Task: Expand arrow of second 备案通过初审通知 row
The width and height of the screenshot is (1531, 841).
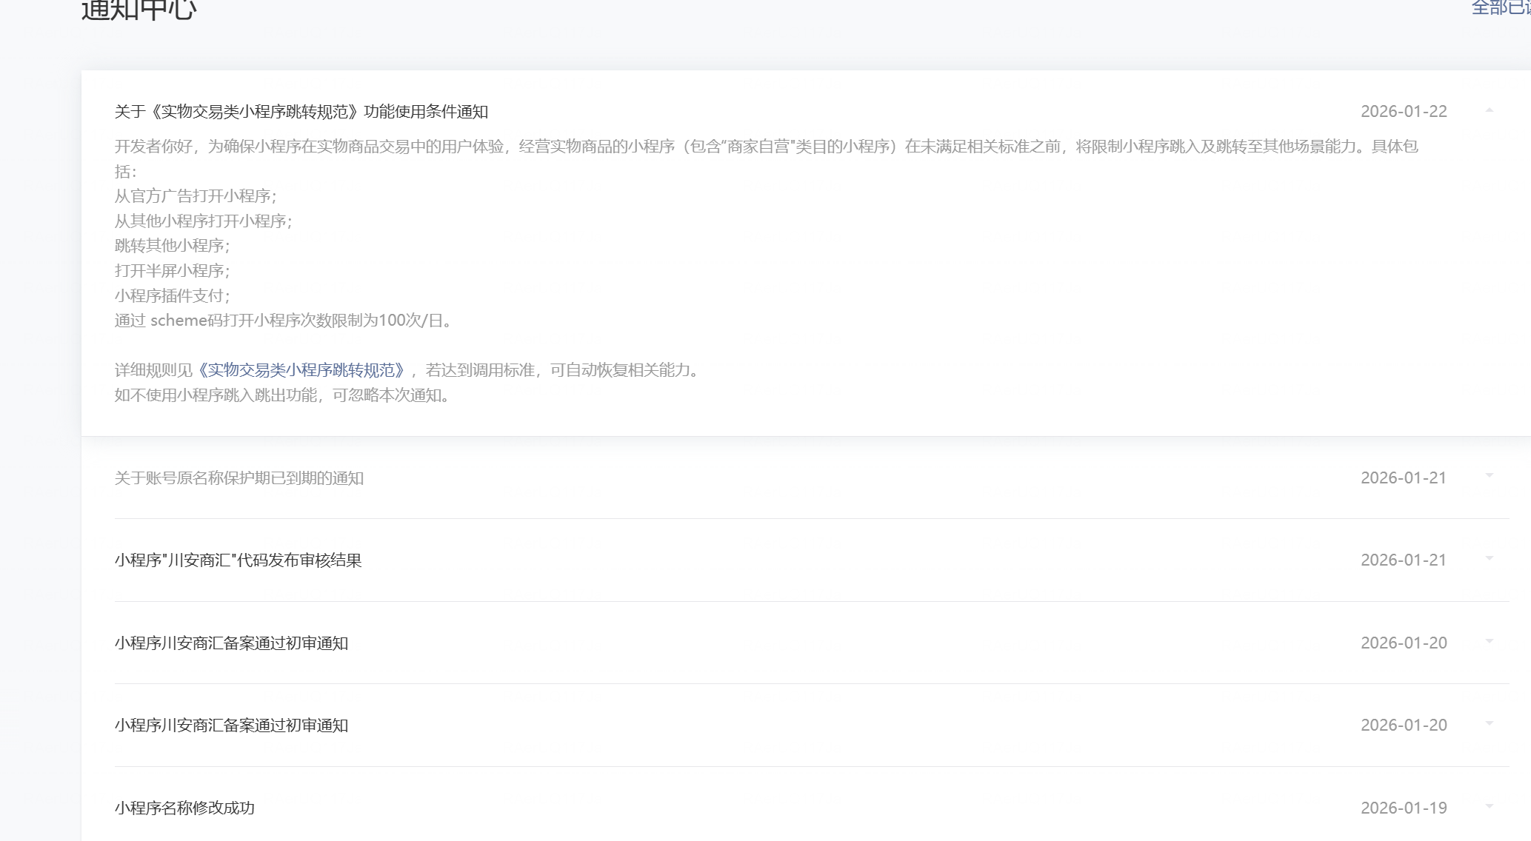Action: pyautogui.click(x=1489, y=723)
